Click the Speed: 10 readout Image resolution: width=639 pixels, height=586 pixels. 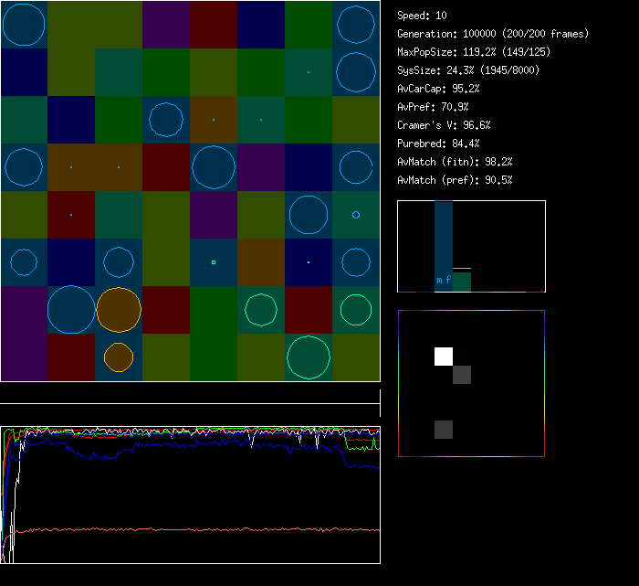(x=422, y=16)
